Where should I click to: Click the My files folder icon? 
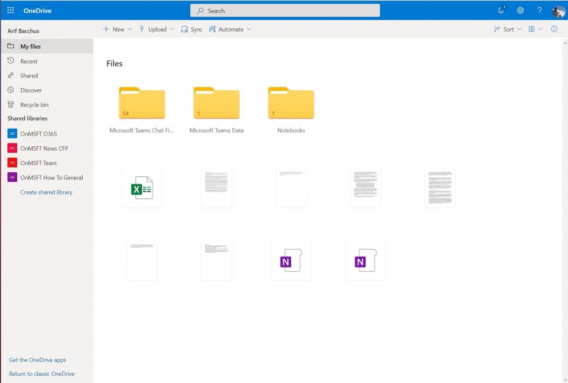(x=11, y=46)
